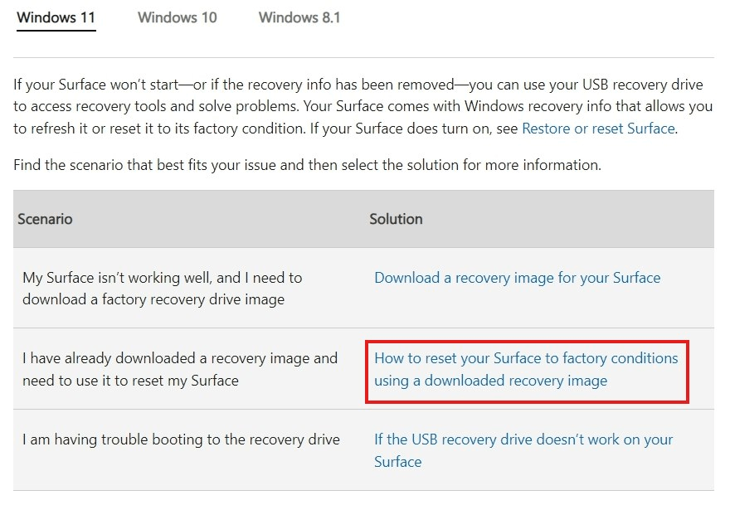Click the My Surface isn't working well scenario text
The image size is (730, 505).
[x=162, y=288]
